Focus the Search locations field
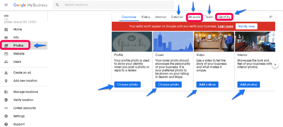The width and height of the screenshot is (283, 127). pyautogui.click(x=114, y=5)
